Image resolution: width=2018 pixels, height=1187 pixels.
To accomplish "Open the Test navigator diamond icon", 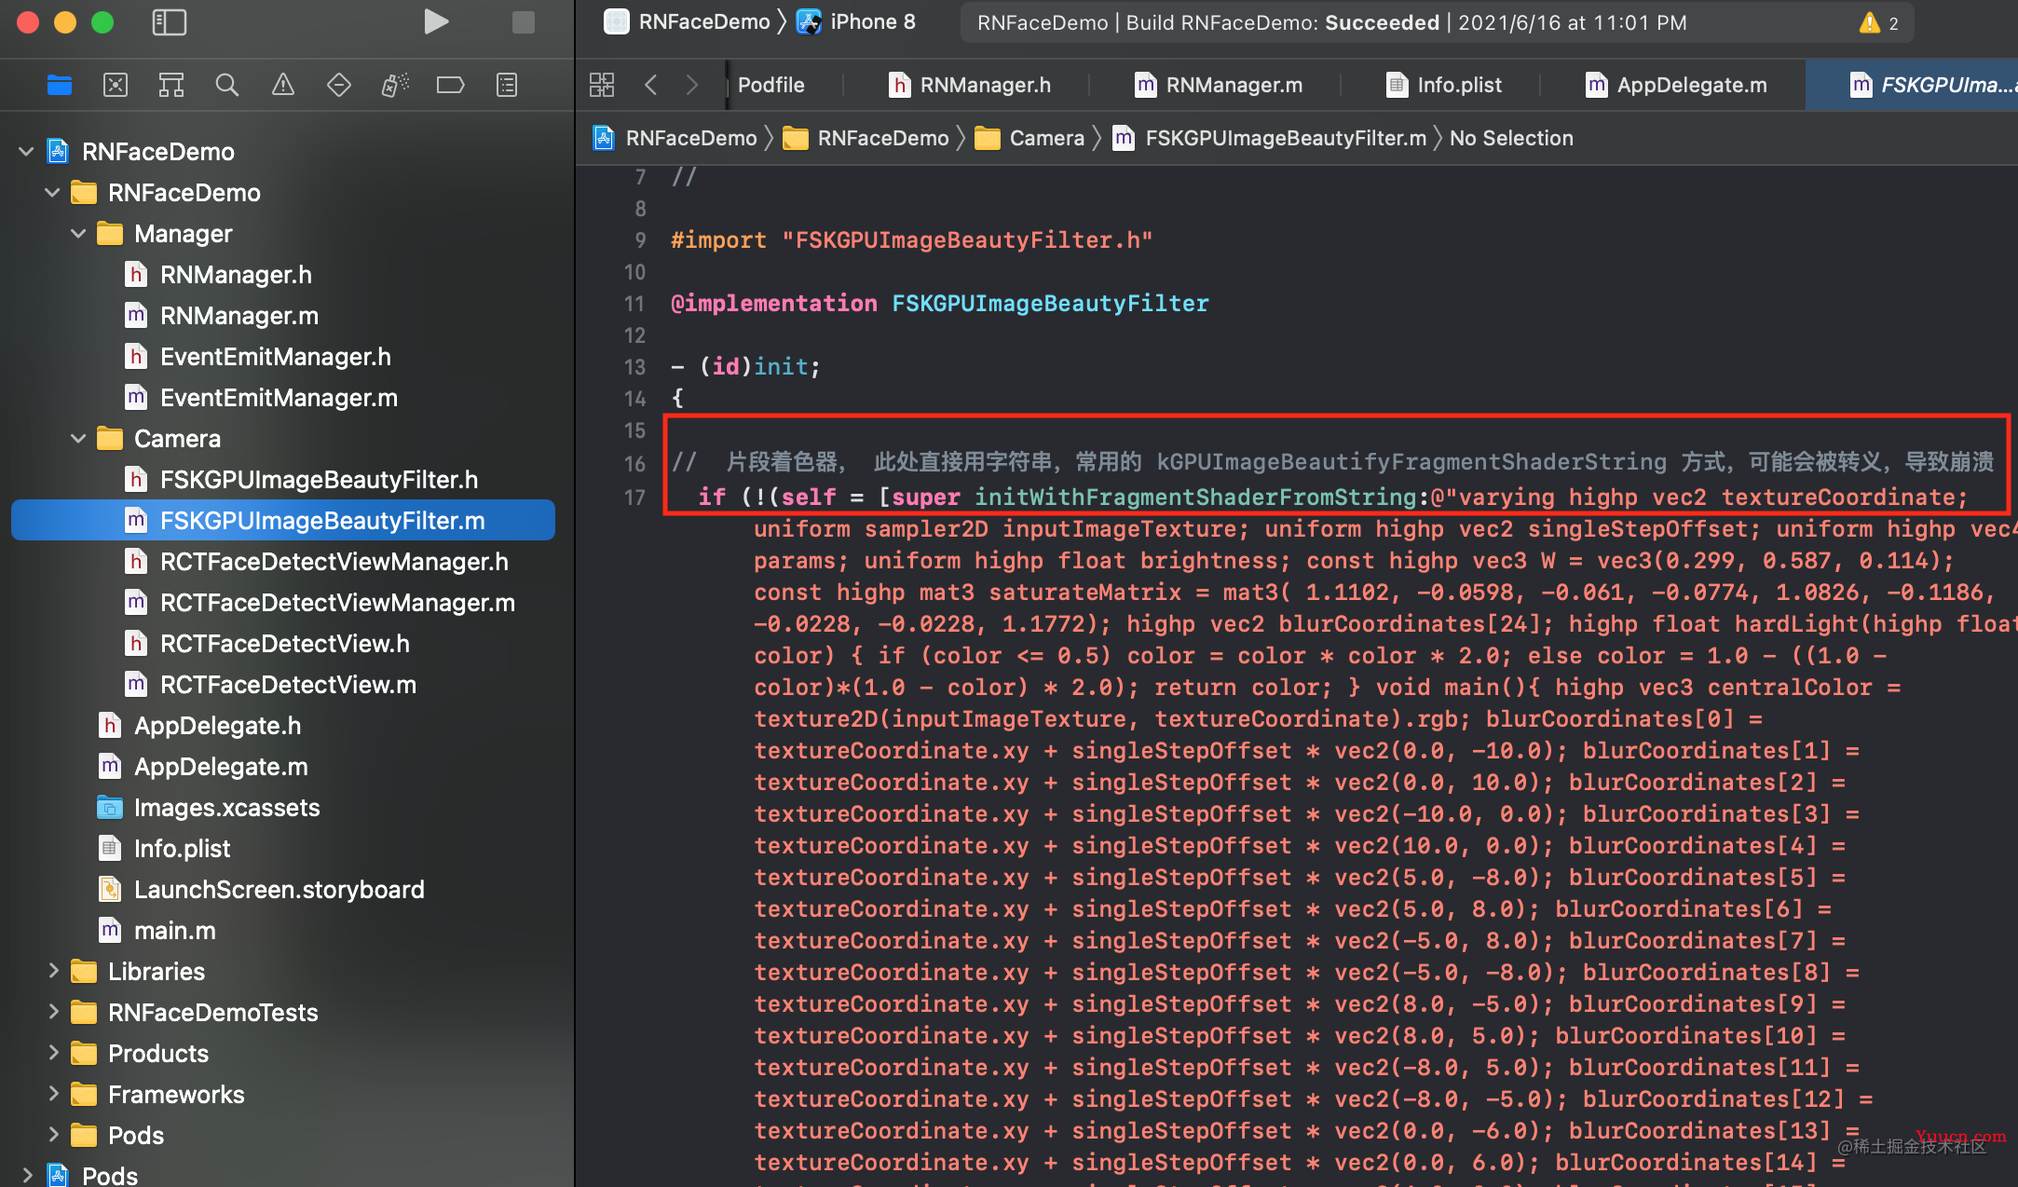I will [x=338, y=85].
